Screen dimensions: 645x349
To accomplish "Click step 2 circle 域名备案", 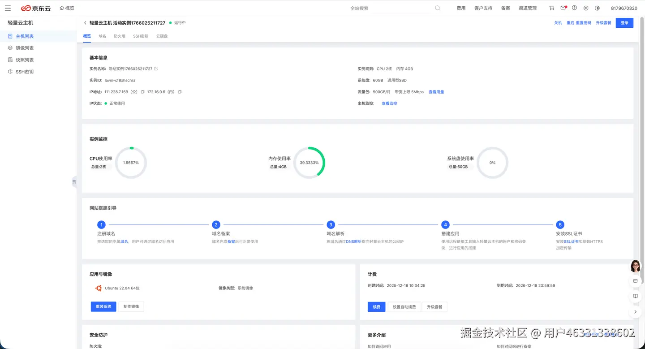I will tap(216, 225).
